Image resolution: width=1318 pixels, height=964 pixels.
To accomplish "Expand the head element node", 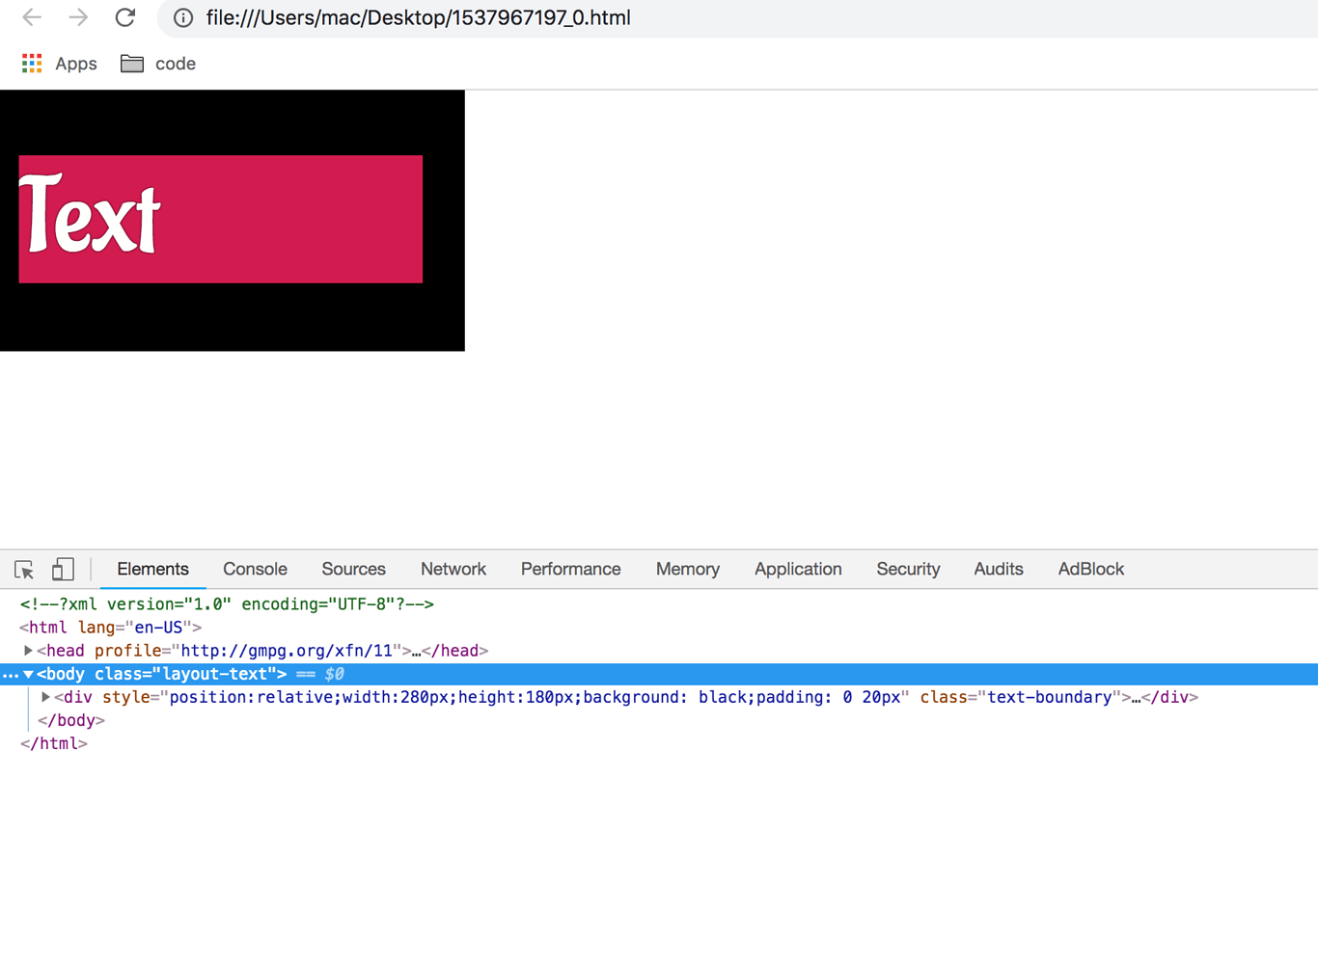I will pos(27,651).
